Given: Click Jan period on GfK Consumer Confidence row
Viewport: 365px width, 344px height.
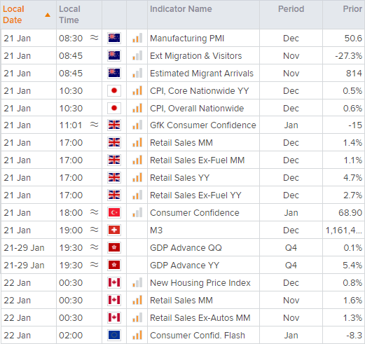Looking at the screenshot, I should click(x=291, y=125).
